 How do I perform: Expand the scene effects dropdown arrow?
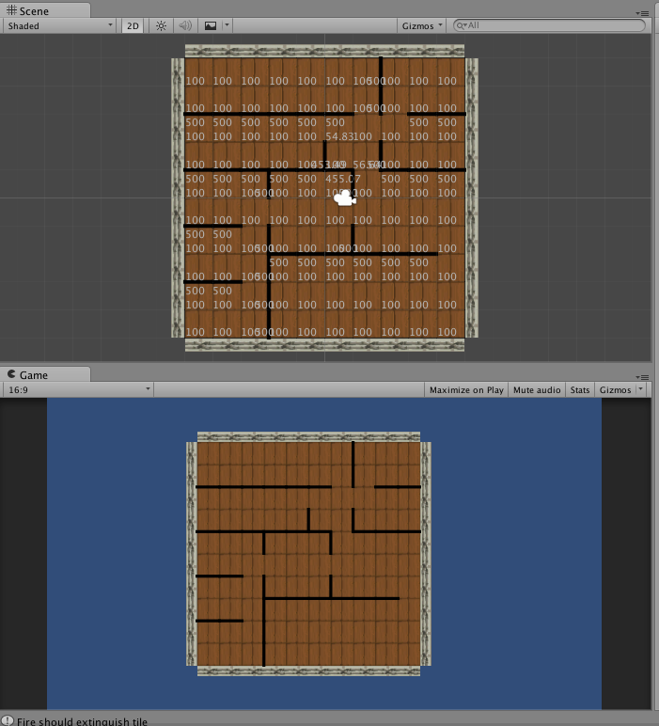(x=227, y=26)
